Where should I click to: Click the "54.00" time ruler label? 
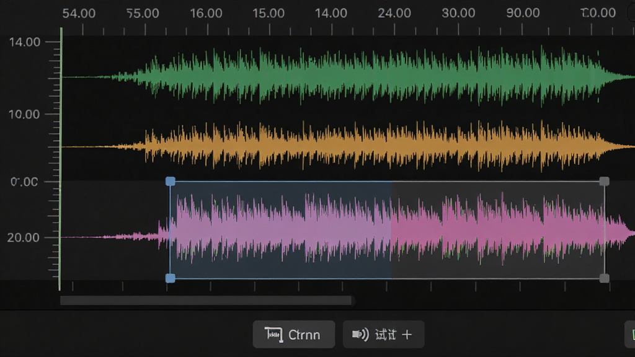[x=79, y=14]
